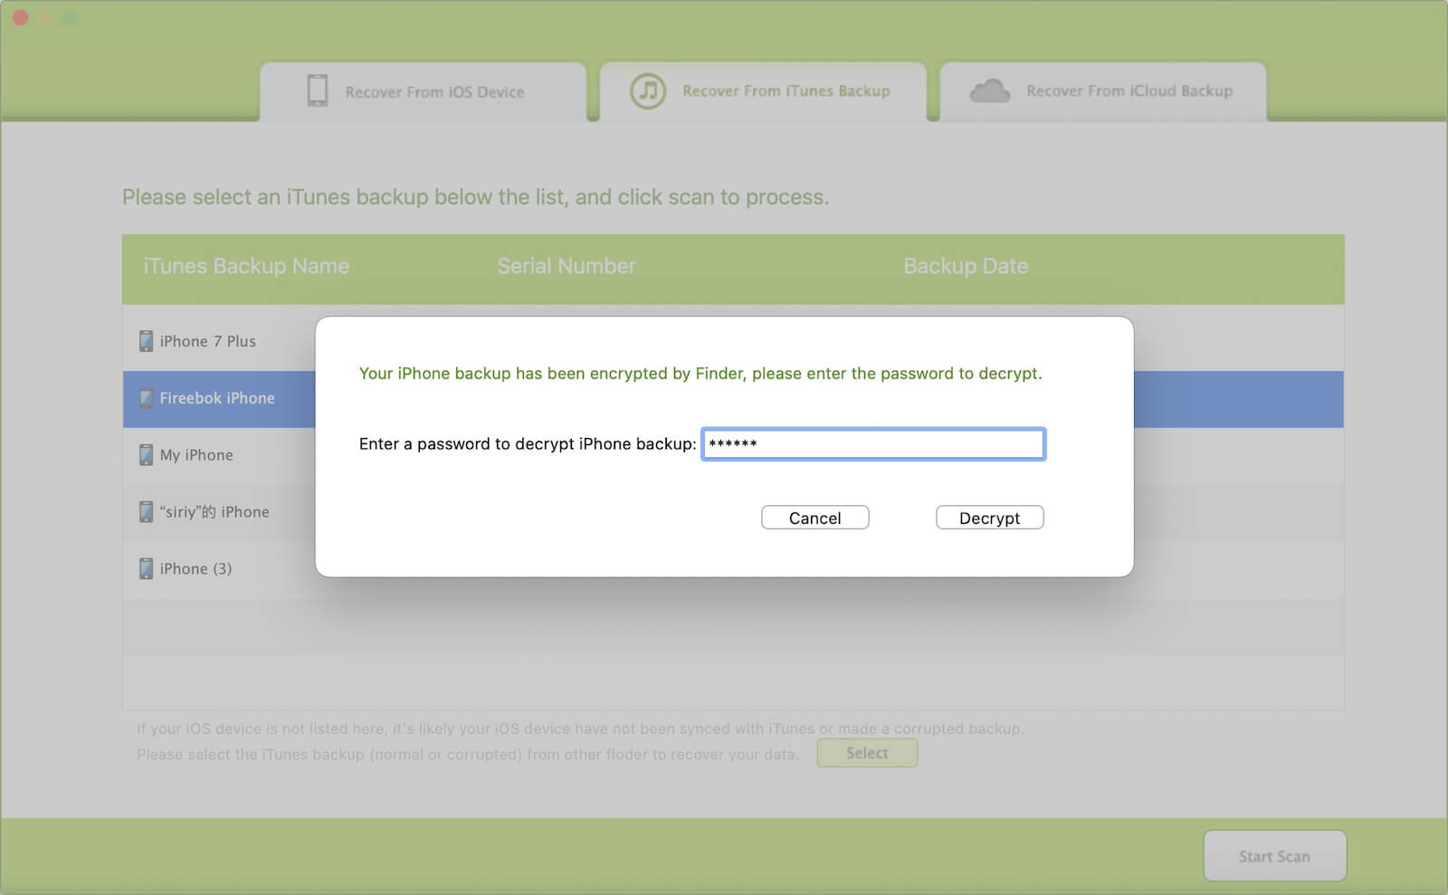Screen dimensions: 1448x895
Task: Click the Backup Date column header
Action: pos(966,266)
